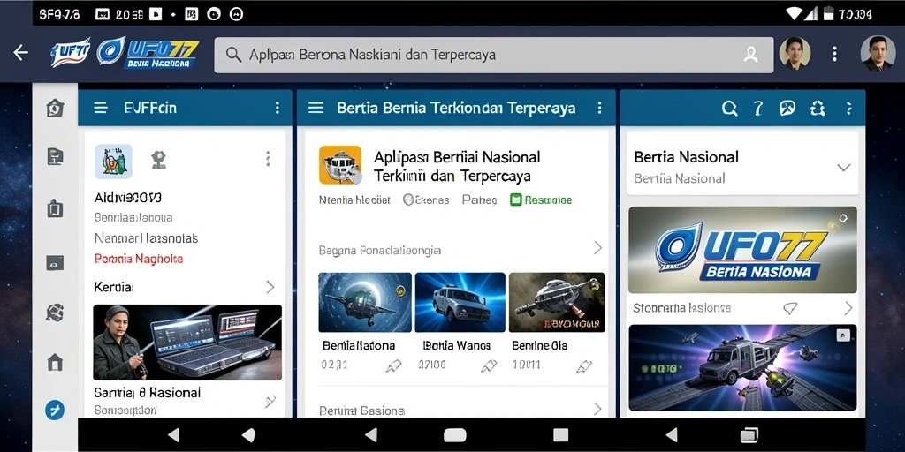Click the Ekenas label with the globe icon
Image resolution: width=905 pixels, height=452 pixels.
coord(426,200)
